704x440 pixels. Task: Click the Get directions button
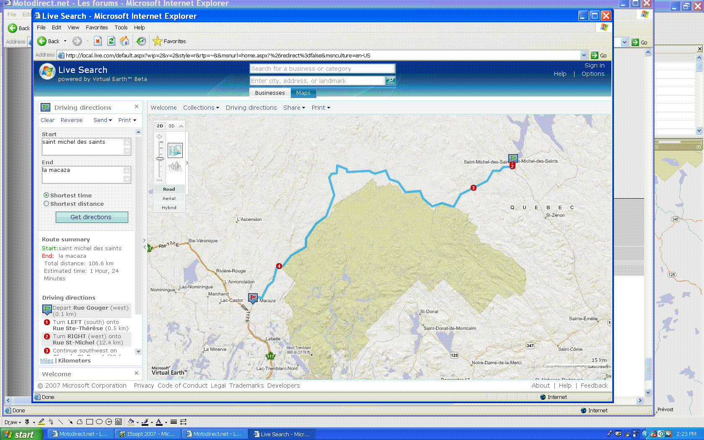92,217
